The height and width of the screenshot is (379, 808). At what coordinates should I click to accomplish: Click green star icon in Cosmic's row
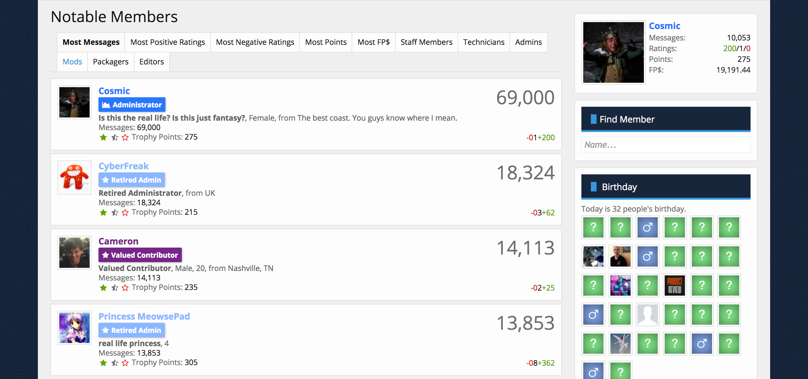[103, 137]
